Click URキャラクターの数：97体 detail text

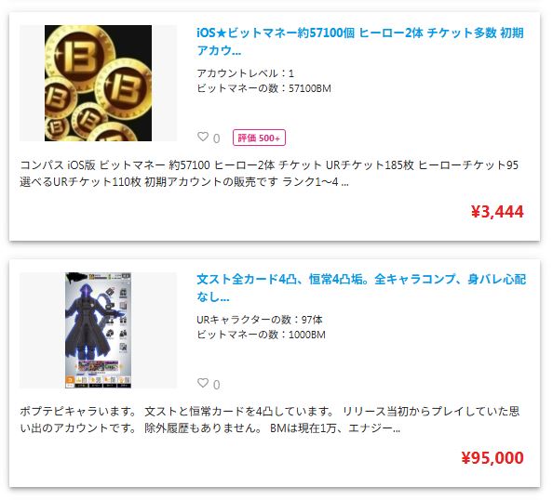click(x=260, y=320)
